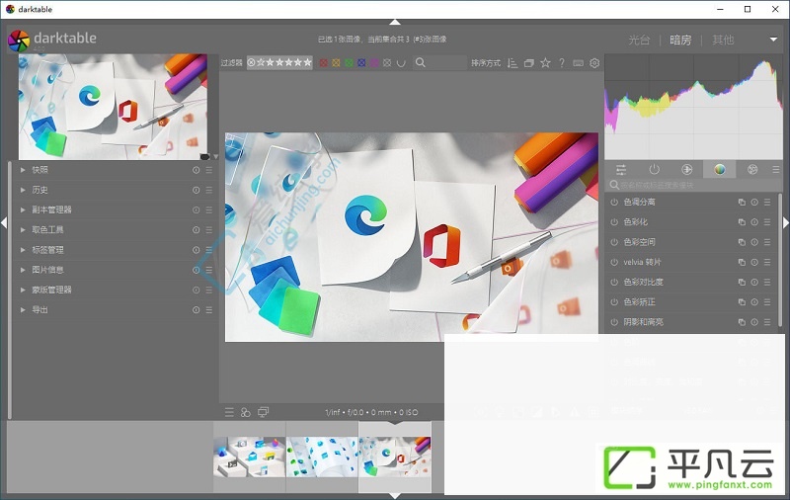Expand the 图片信息 panel
Viewport: 790px width, 500px height.
(23, 270)
